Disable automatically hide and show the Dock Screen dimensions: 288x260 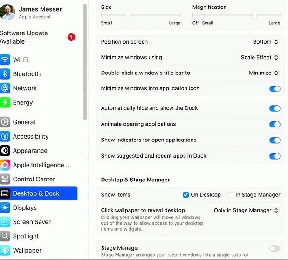(275, 108)
